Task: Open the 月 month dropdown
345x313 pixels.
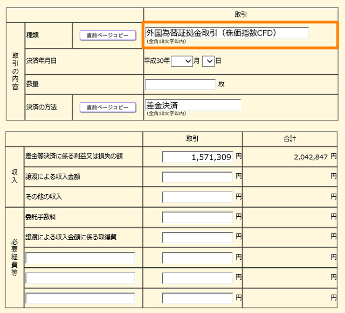Action: [x=182, y=61]
